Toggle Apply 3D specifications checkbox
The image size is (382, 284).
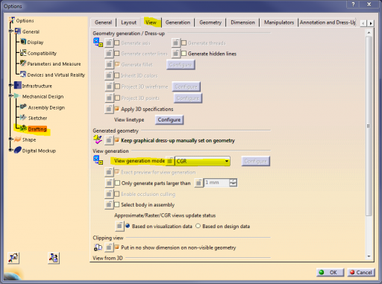pos(117,109)
